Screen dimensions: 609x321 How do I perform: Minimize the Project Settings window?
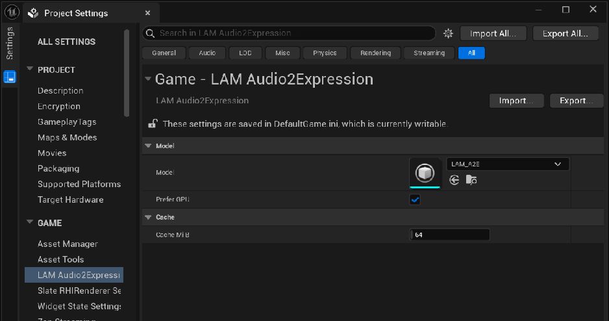click(539, 10)
